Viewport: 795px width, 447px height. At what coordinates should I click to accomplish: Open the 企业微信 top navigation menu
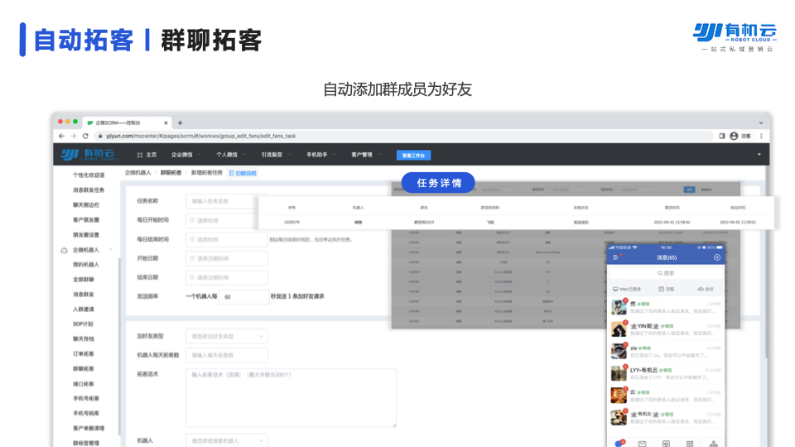[x=184, y=155]
